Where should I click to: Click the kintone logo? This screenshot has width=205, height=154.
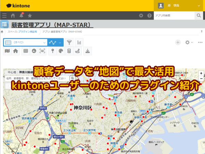tap(18, 5)
